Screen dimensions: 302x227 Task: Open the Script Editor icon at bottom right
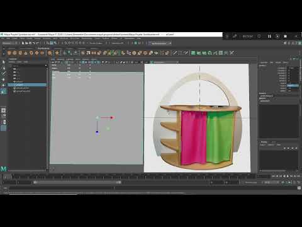tap(299, 188)
